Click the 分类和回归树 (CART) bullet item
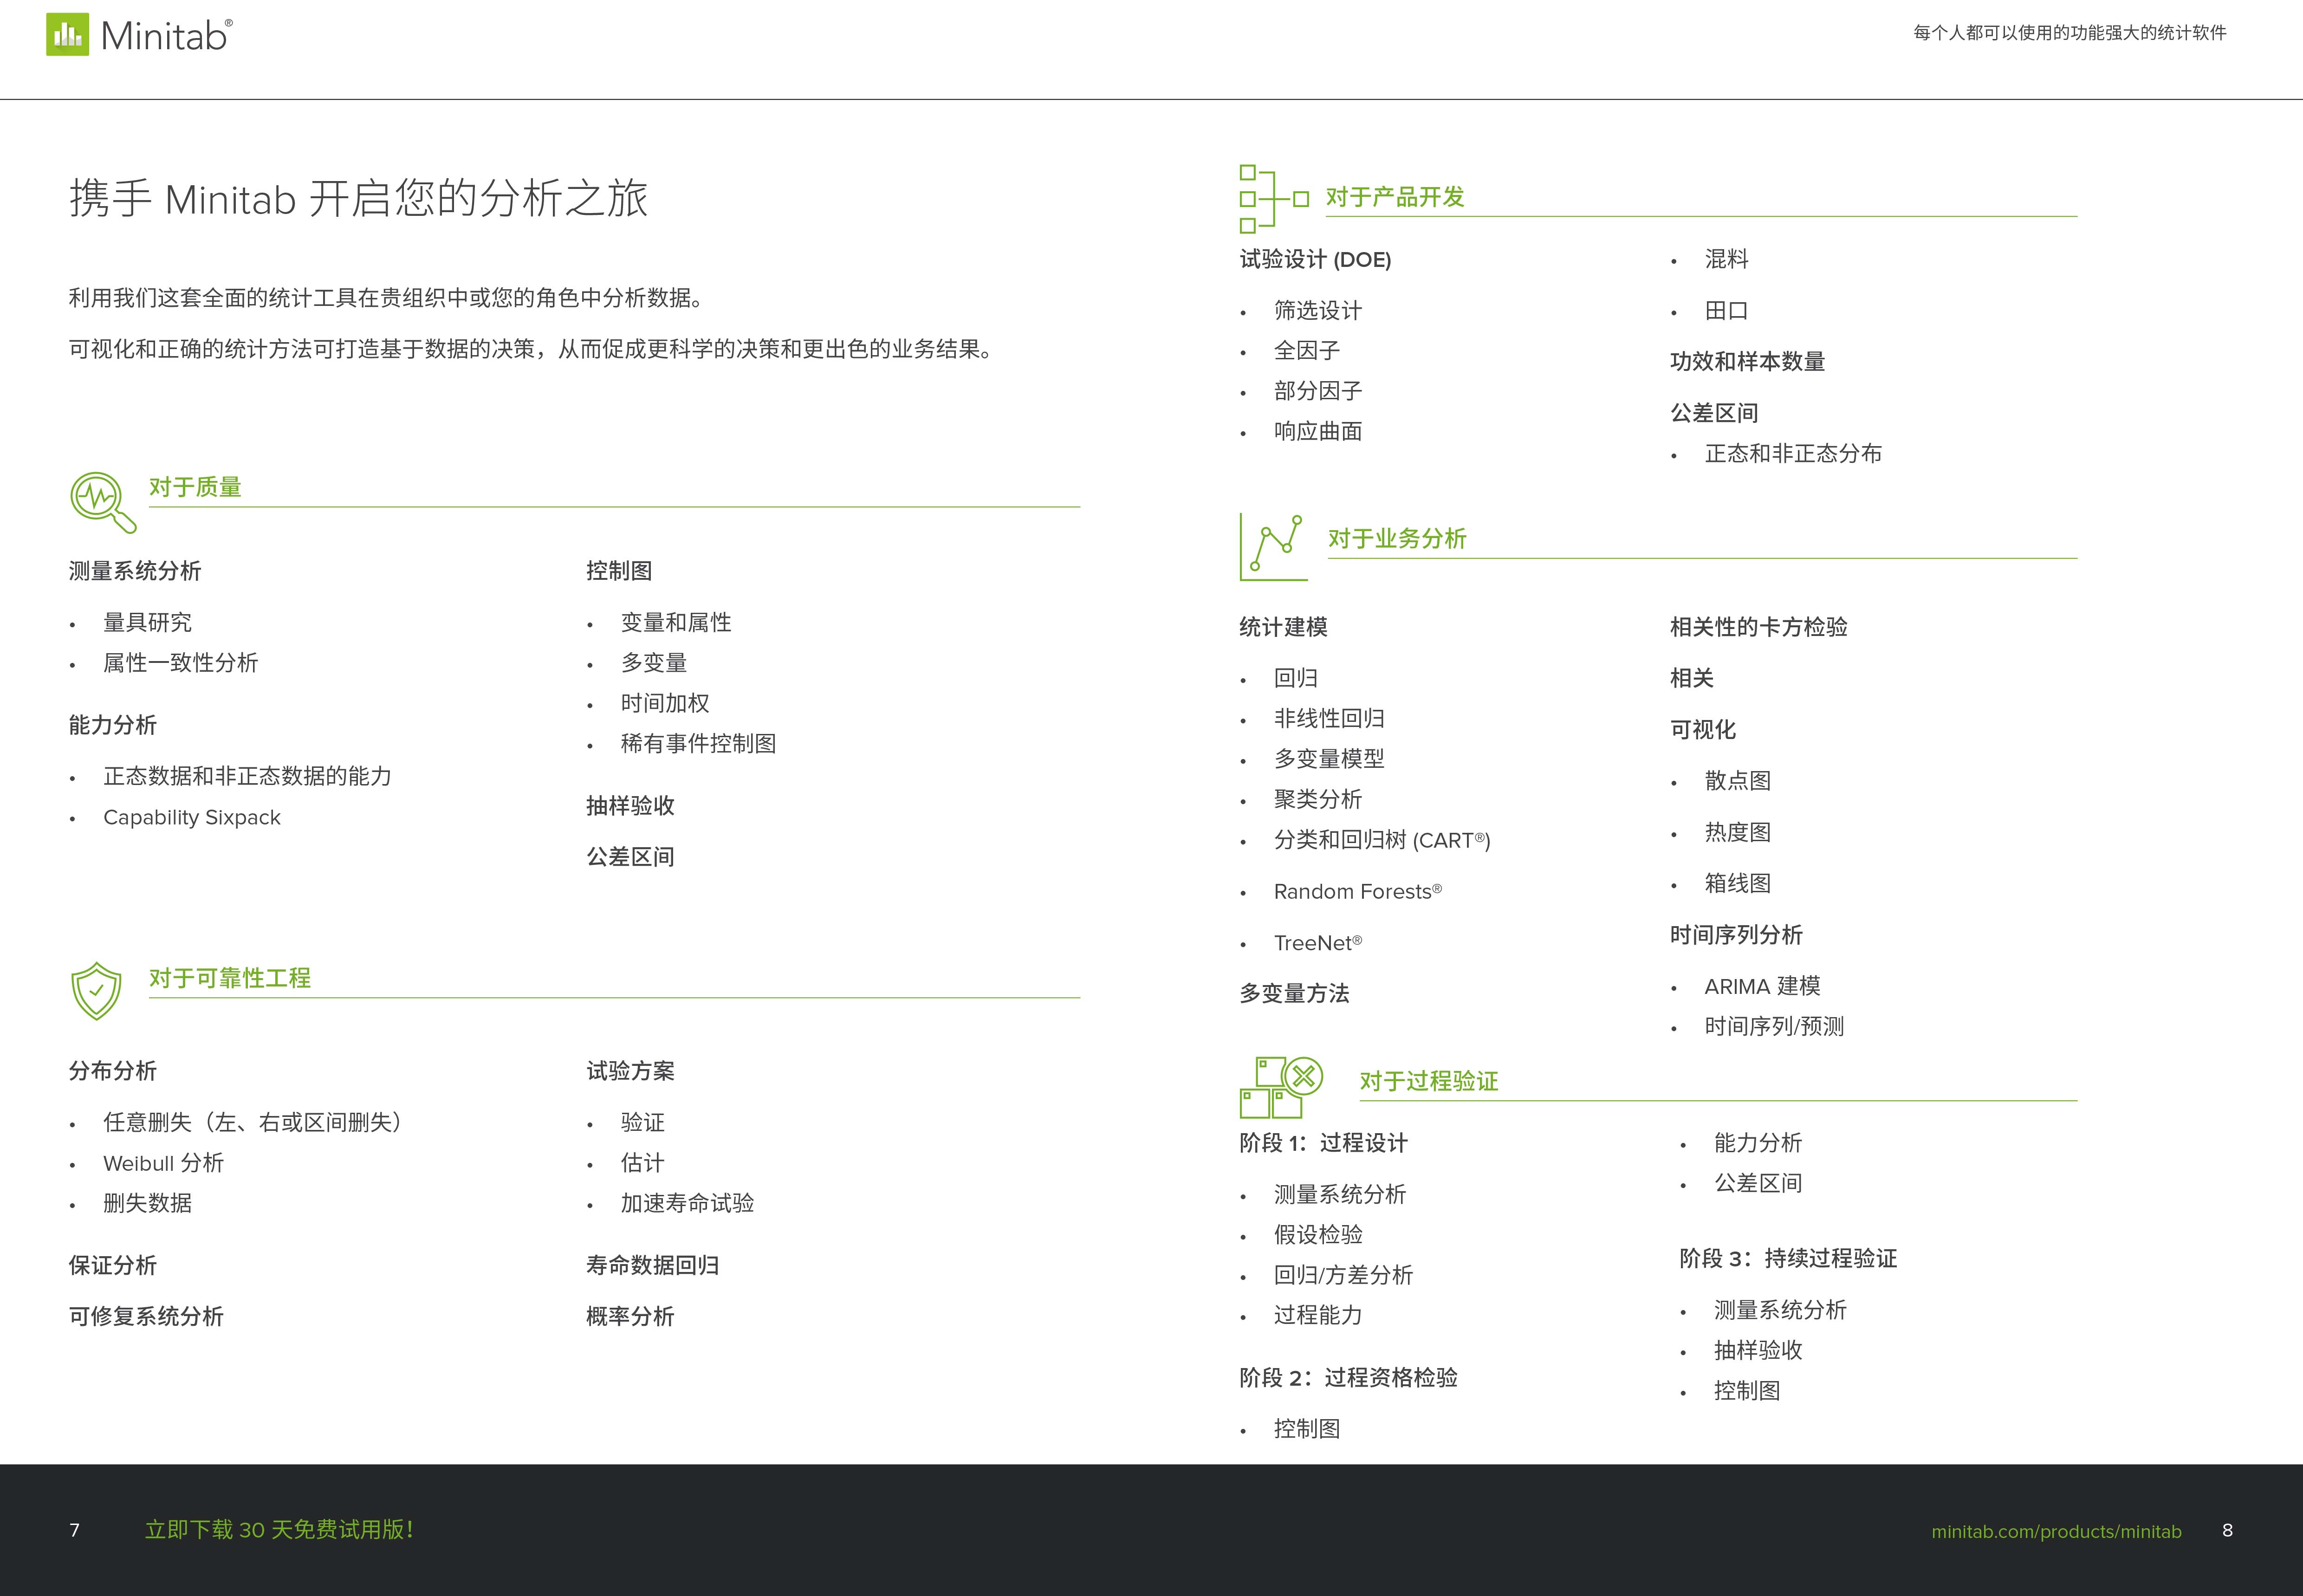 pos(1382,840)
